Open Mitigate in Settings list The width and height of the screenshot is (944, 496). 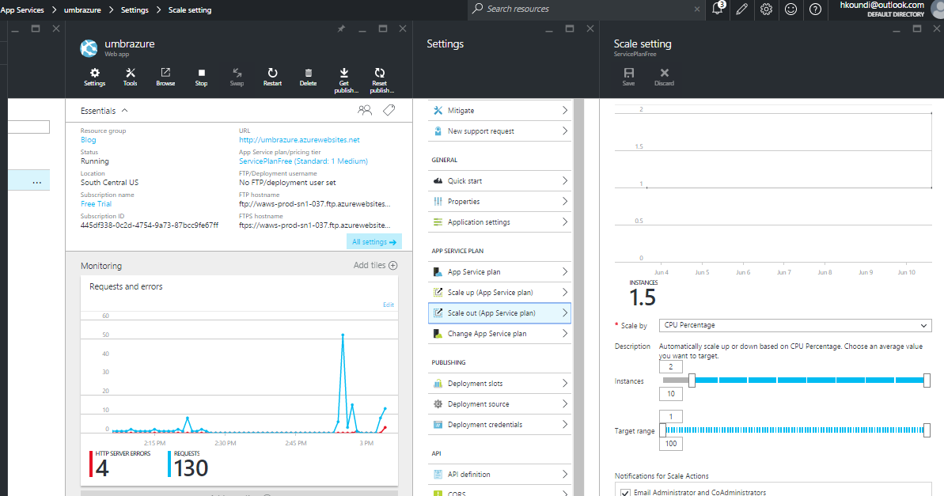point(499,111)
